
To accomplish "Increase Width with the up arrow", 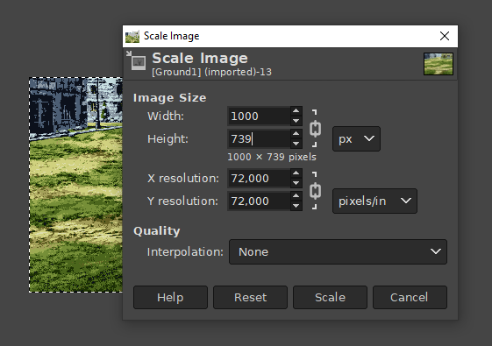I will click(296, 111).
